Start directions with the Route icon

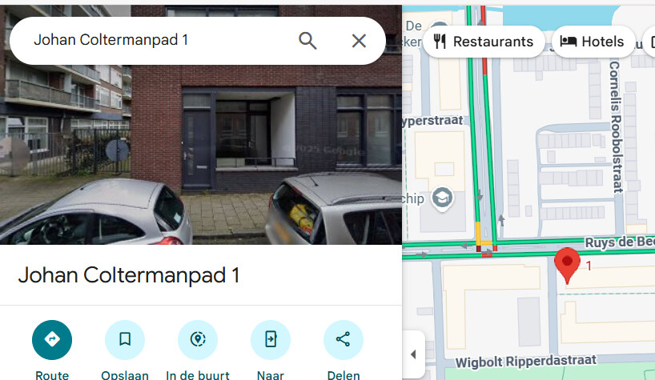[52, 339]
